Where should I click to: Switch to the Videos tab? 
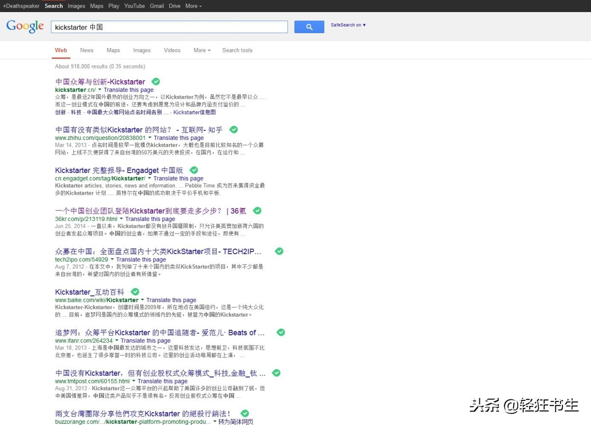tap(172, 50)
